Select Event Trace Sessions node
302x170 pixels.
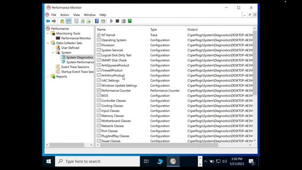75,67
